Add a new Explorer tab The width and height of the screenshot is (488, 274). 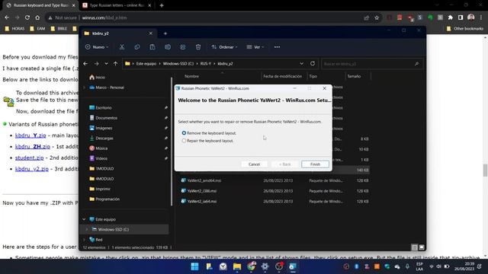[165, 33]
